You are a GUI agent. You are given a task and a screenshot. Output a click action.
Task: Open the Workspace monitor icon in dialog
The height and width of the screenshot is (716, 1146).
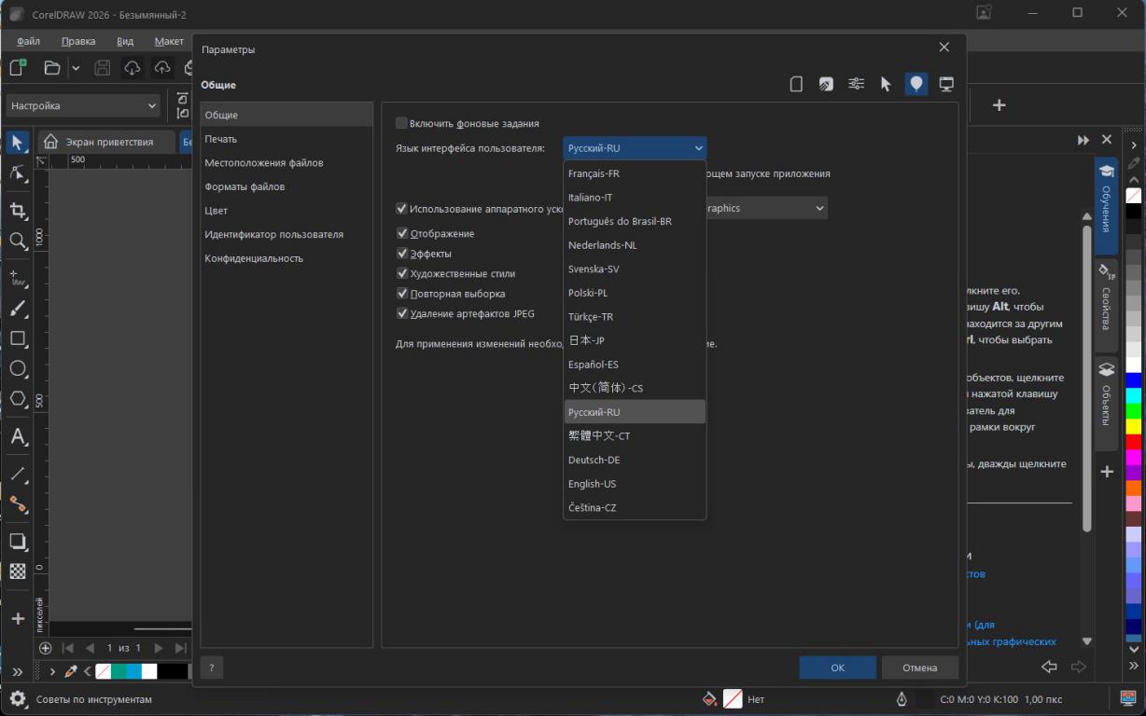coord(946,84)
